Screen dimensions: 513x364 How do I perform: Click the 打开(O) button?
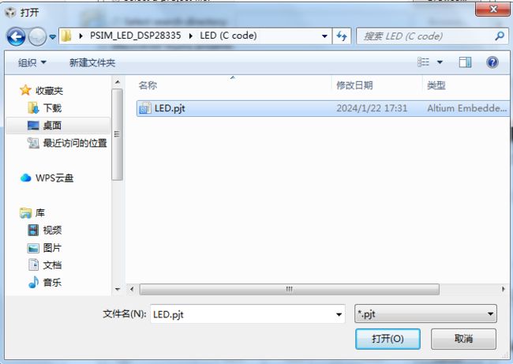[x=388, y=339]
